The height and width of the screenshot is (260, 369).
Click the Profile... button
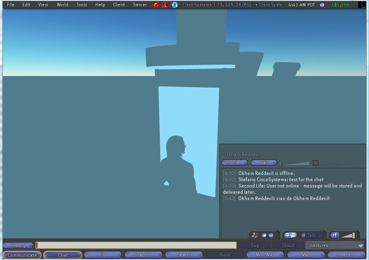(x=235, y=163)
